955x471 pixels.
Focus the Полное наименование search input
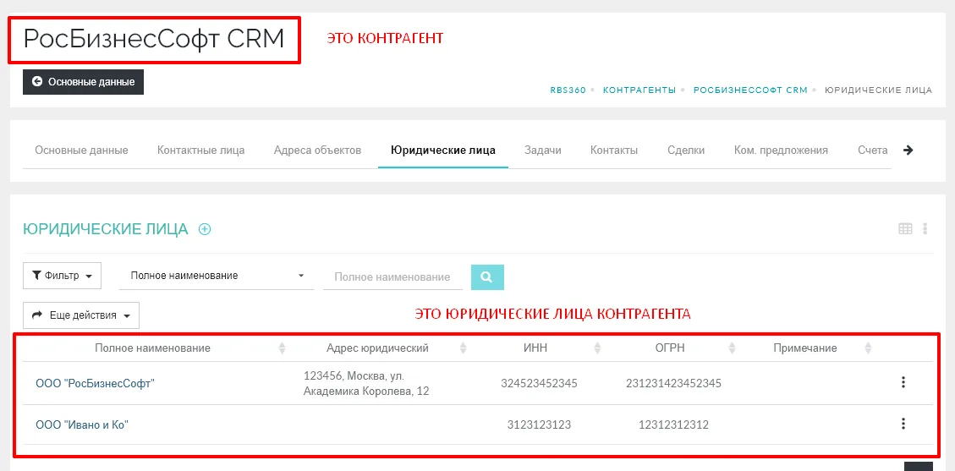(392, 277)
